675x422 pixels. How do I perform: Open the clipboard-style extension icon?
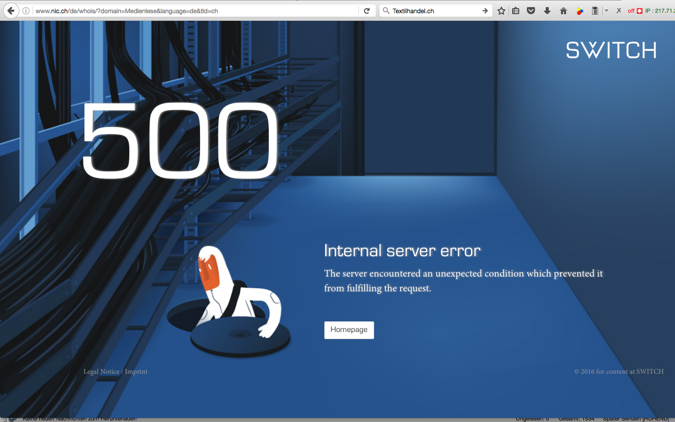pos(595,11)
